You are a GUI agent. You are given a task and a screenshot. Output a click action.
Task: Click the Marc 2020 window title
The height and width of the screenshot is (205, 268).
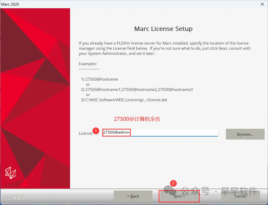tap(10, 4)
